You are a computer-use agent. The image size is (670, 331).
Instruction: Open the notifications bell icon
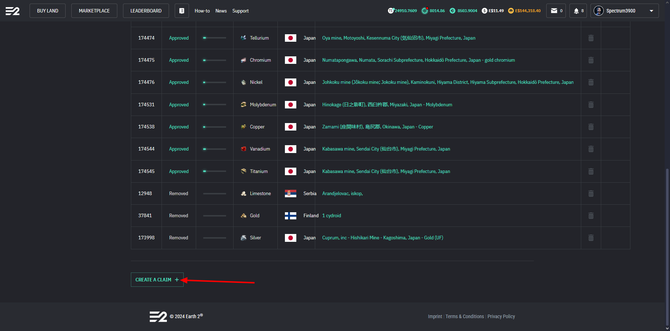tap(576, 11)
